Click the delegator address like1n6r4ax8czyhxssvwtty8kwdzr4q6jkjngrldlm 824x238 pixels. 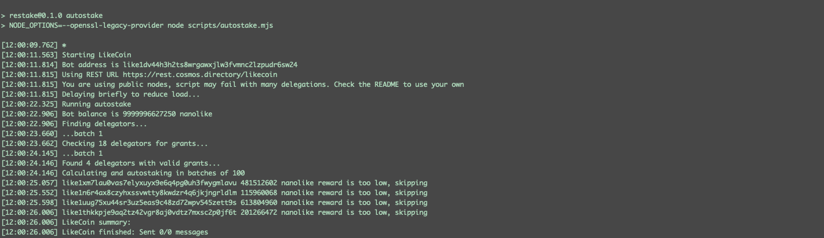[x=149, y=193]
